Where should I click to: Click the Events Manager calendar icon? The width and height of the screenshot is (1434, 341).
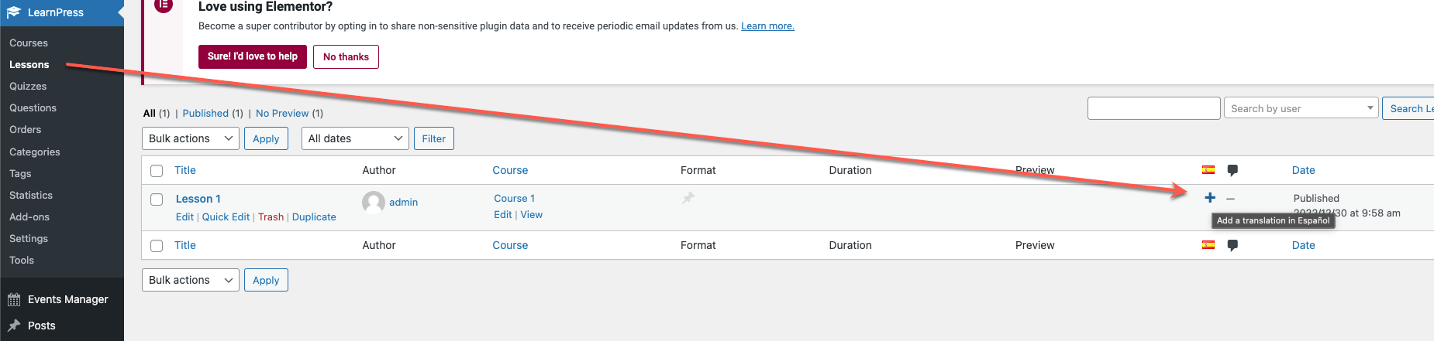(14, 300)
